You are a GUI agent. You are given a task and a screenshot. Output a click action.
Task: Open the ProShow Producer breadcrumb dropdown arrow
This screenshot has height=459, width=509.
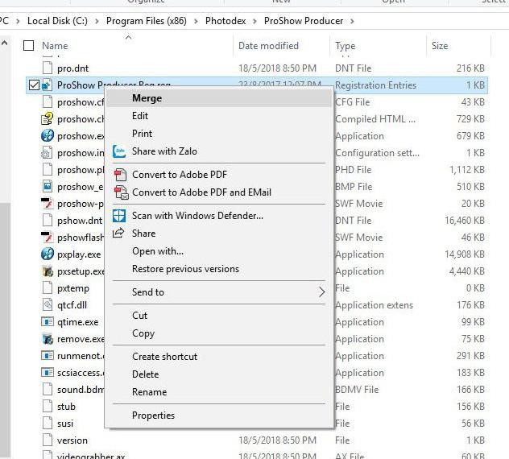coord(352,20)
